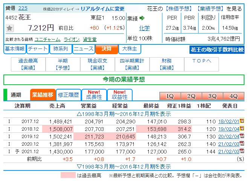Screen dimensions: 249x181
Task: Open the 化学 sector link
Action: (144, 28)
